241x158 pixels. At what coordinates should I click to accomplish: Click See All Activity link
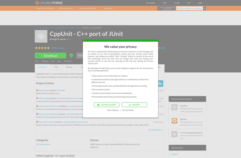(x=156, y=130)
